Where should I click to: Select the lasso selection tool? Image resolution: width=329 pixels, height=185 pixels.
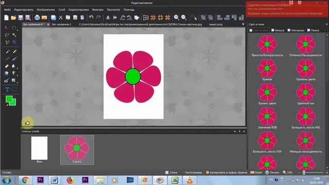click(x=7, y=35)
